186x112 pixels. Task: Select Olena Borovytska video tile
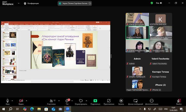(x=137, y=19)
